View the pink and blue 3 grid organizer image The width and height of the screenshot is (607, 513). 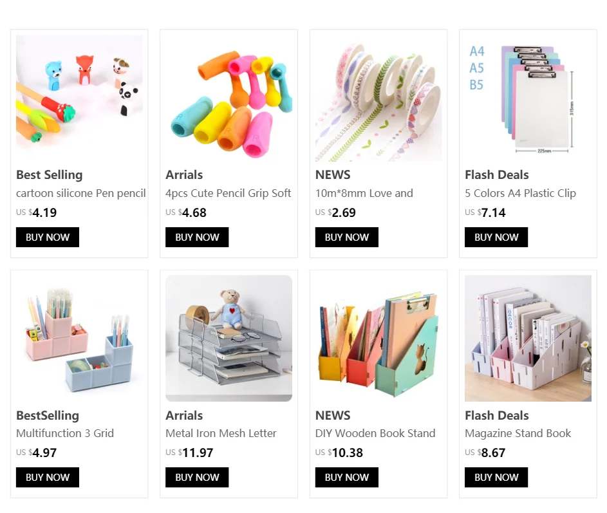[x=79, y=339]
